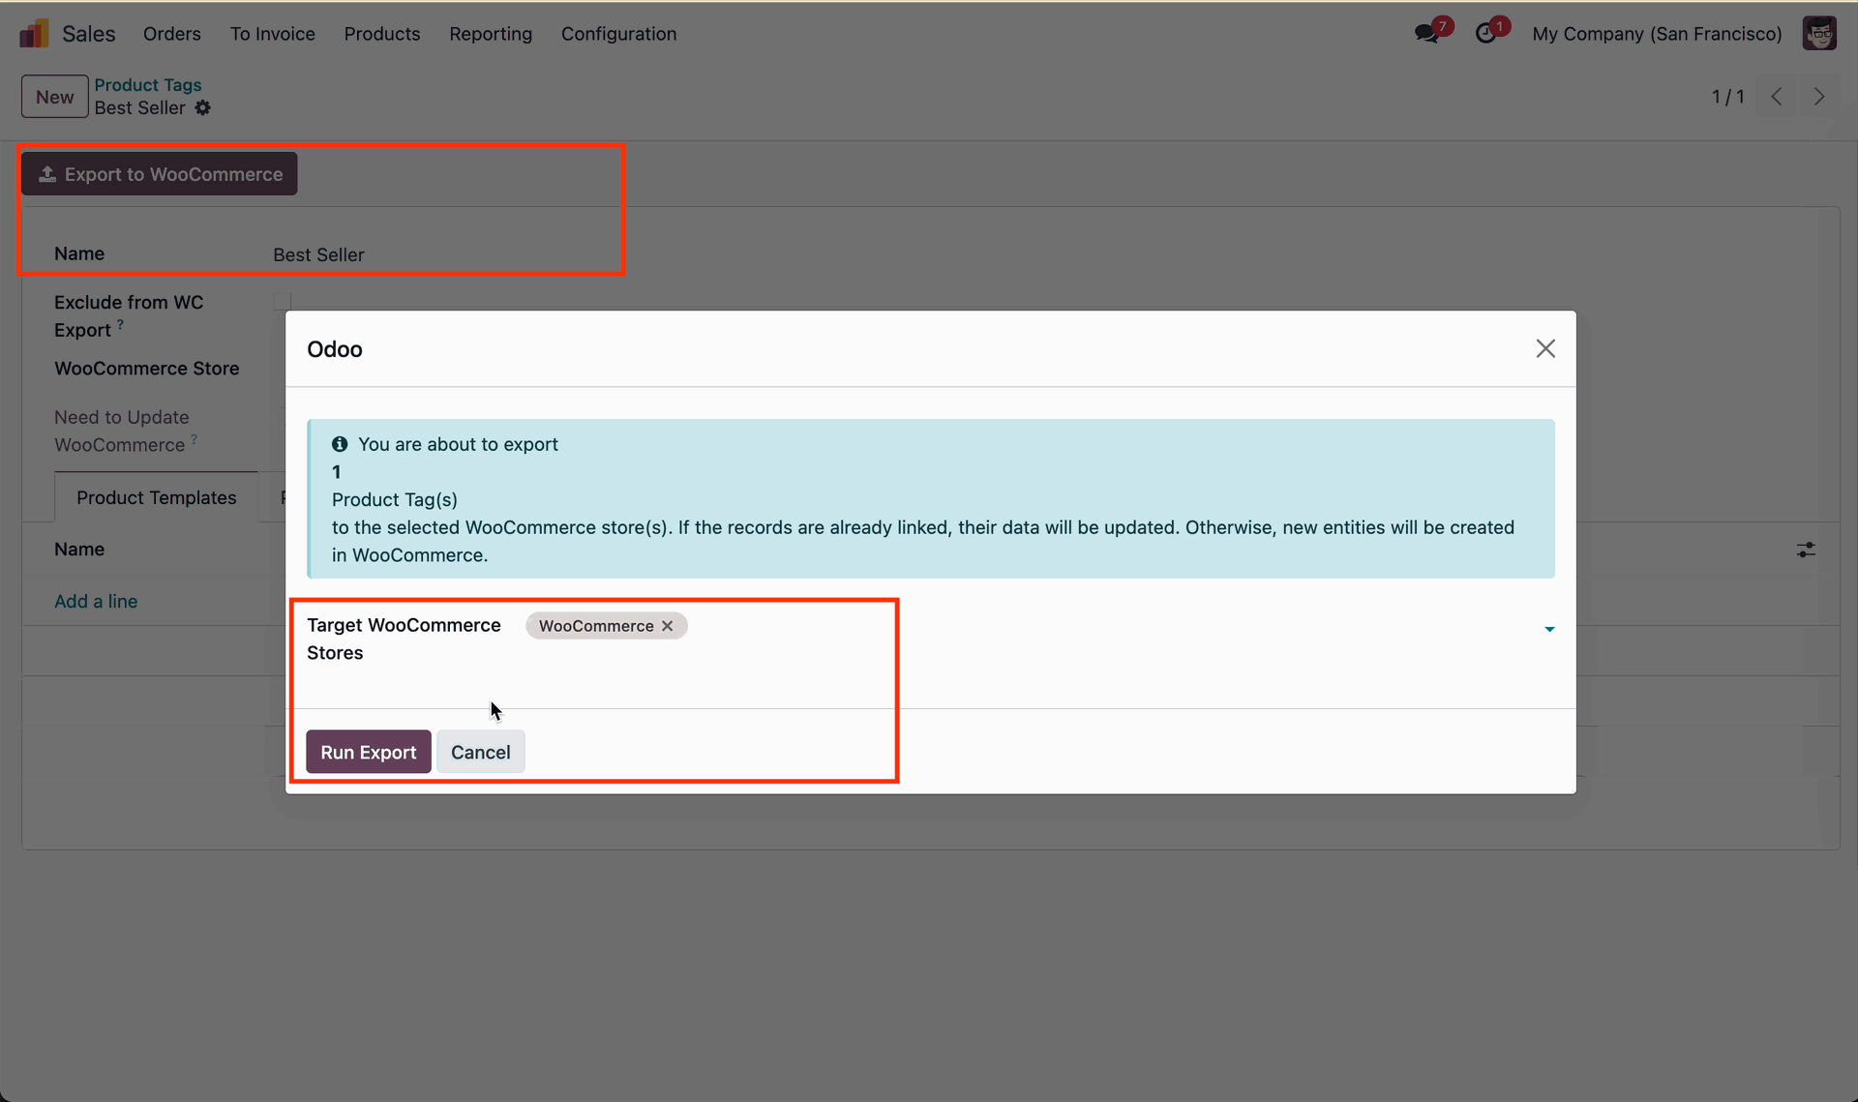Open the column settings adjust icon
Screen dimensions: 1858x1102
coord(1806,550)
